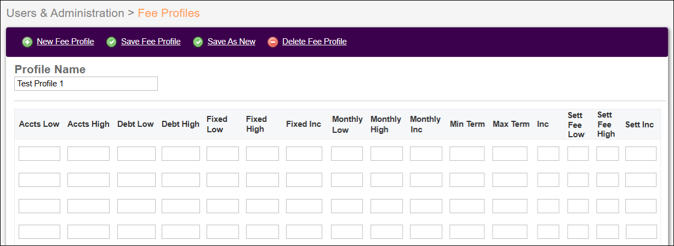Click the Sett Fee High column header
The width and height of the screenshot is (674, 246).
606,124
